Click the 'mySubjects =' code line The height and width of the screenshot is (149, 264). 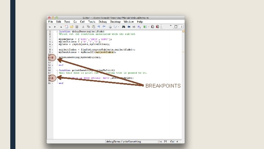85,39
